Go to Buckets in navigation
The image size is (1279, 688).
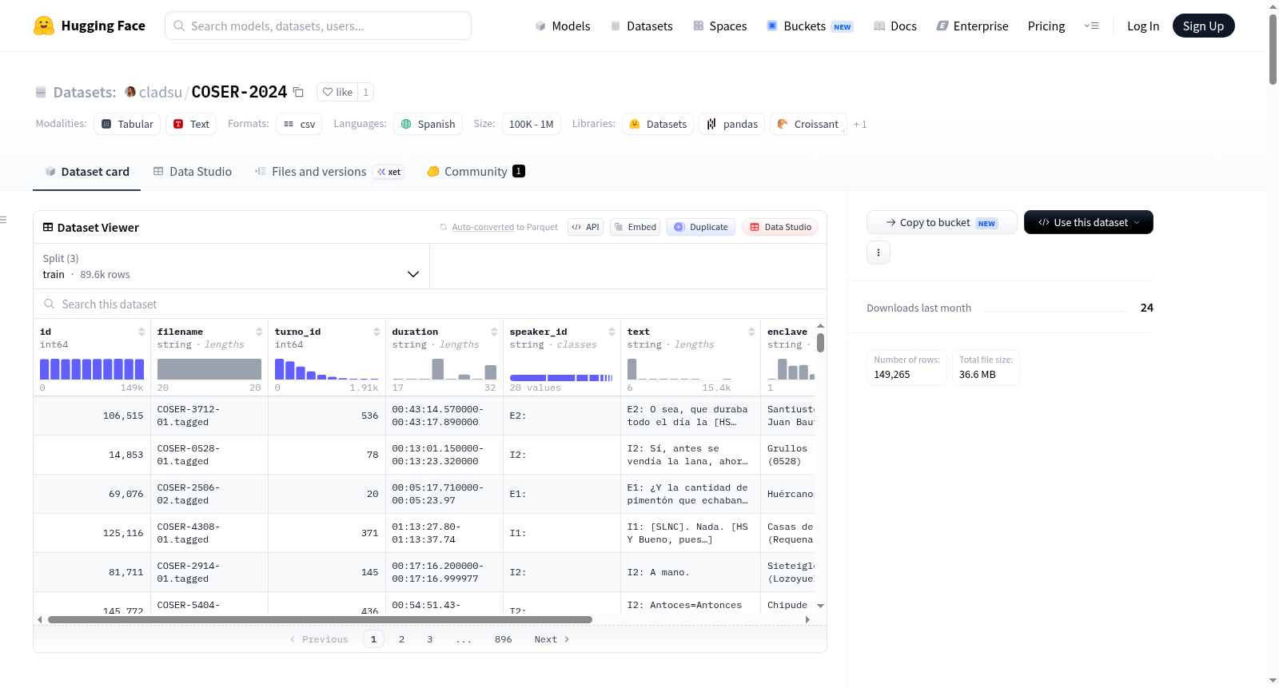click(x=810, y=26)
